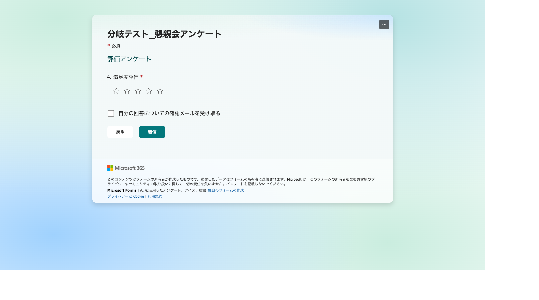Open the プライバシーと Cookie link

click(126, 196)
